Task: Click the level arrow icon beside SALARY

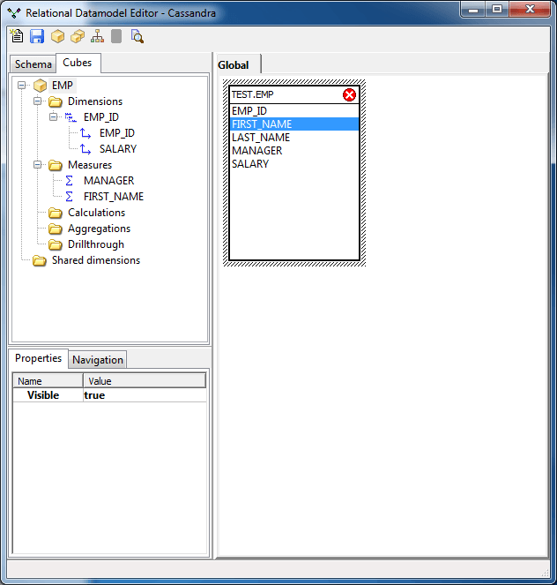Action: (x=85, y=149)
